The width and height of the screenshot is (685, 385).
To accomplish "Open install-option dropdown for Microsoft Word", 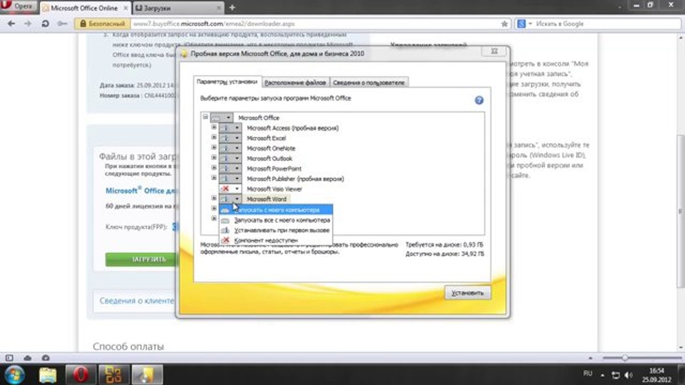I will pyautogui.click(x=230, y=199).
